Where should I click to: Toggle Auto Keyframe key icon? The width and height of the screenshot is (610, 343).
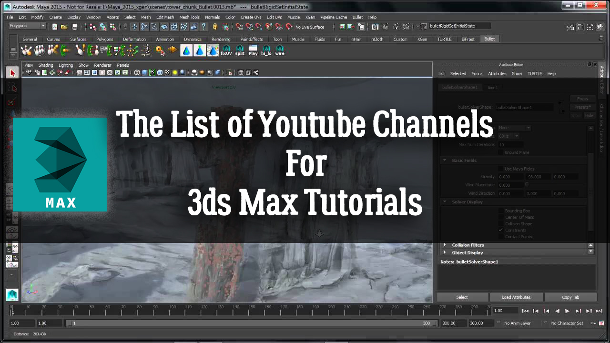click(594, 323)
